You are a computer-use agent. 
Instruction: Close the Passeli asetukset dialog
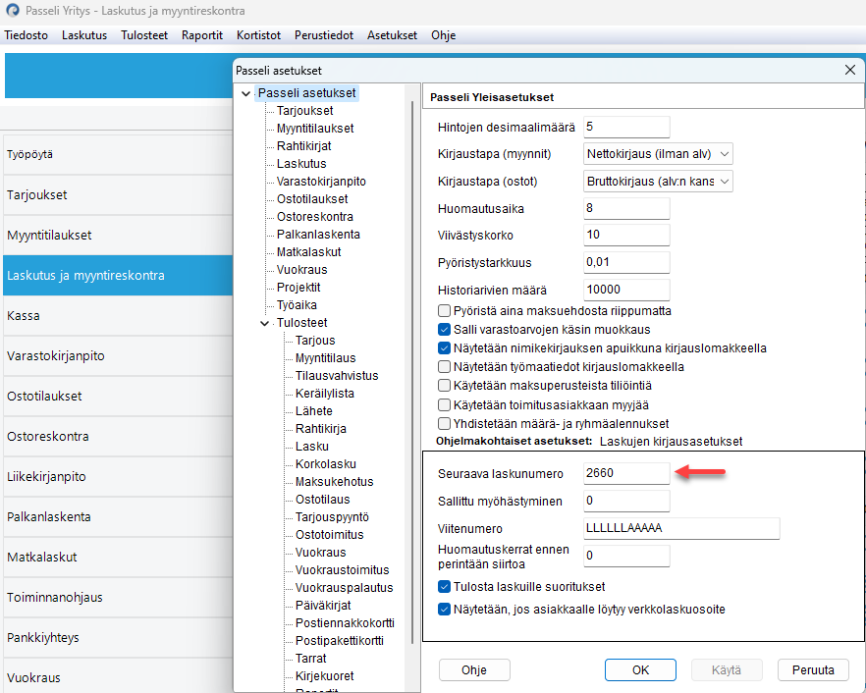[x=850, y=70]
